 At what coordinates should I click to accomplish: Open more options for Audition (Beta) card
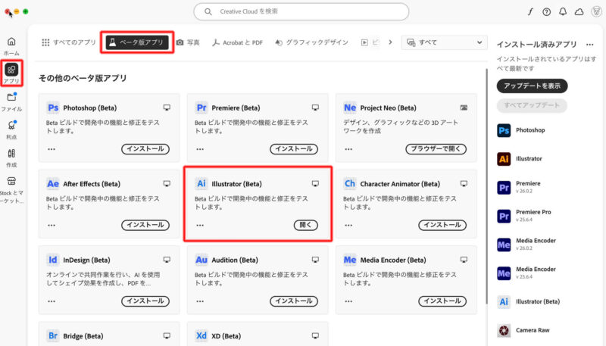tap(200, 301)
